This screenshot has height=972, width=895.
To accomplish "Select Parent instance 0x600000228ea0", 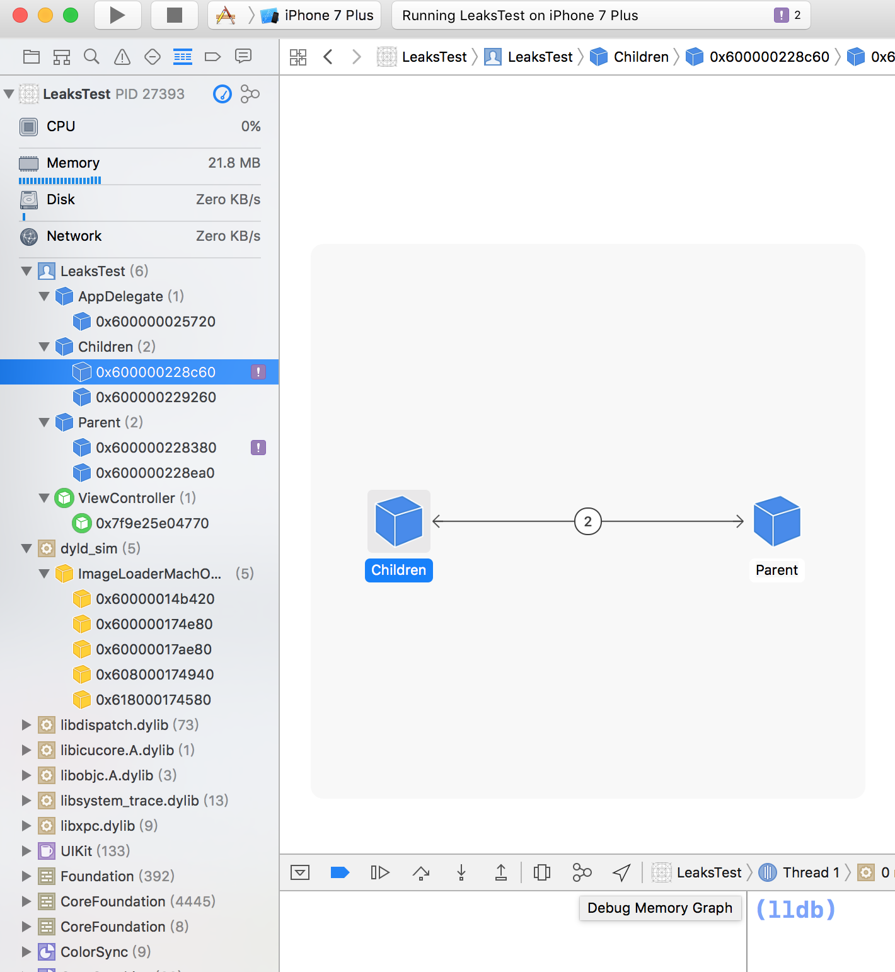I will (x=139, y=473).
